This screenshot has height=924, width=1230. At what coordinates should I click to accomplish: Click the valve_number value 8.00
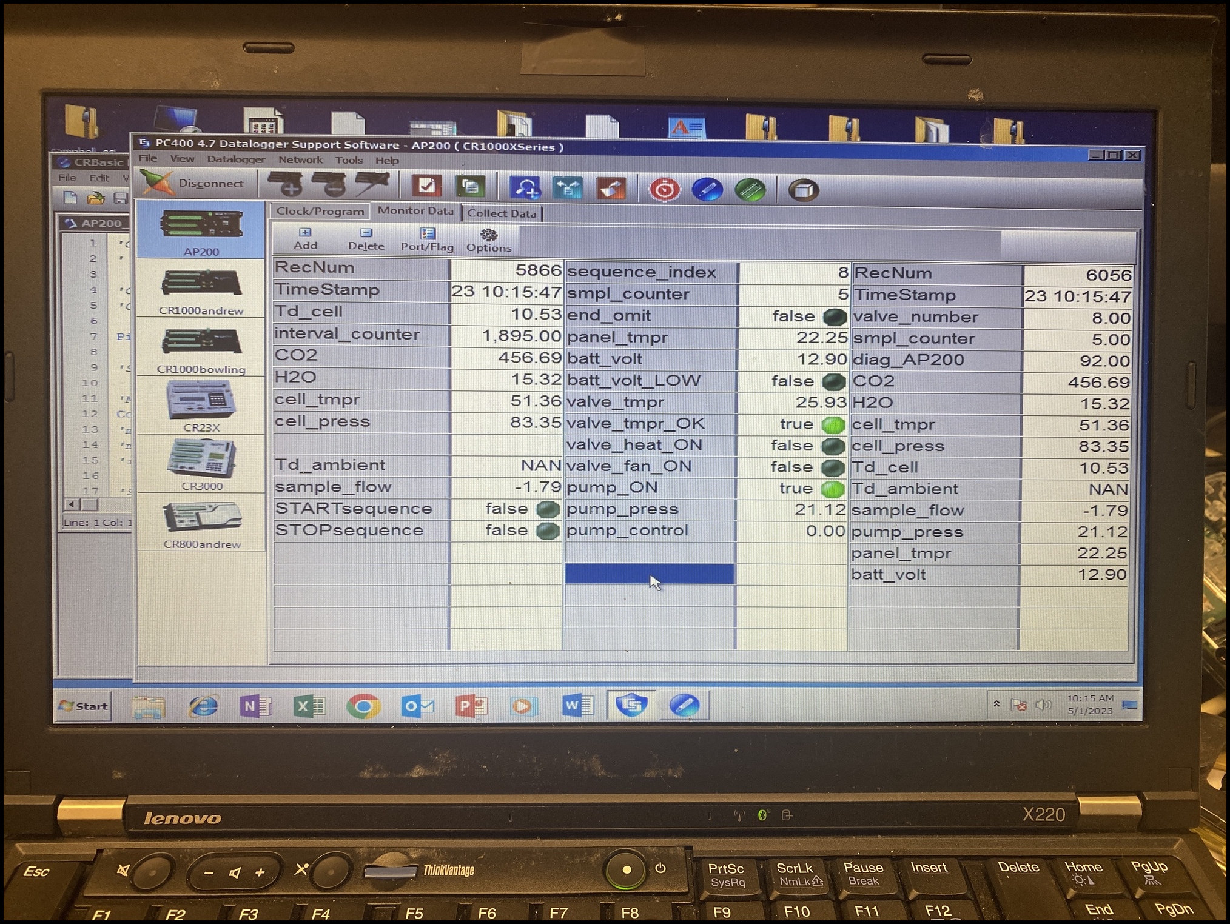(1077, 318)
